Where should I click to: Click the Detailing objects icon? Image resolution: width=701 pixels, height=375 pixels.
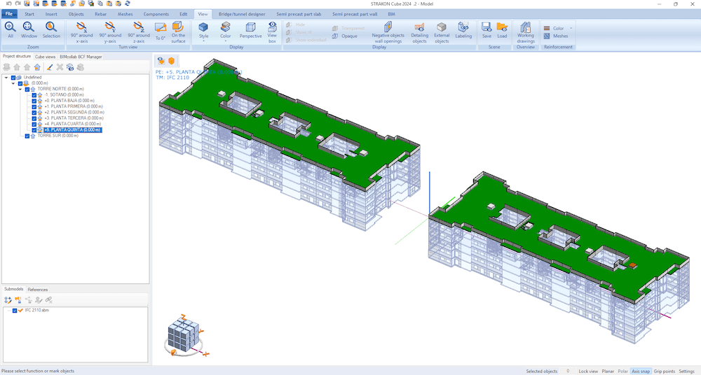419,31
